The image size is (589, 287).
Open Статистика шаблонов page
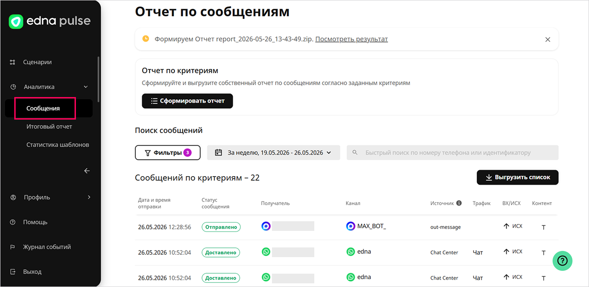[x=58, y=144]
